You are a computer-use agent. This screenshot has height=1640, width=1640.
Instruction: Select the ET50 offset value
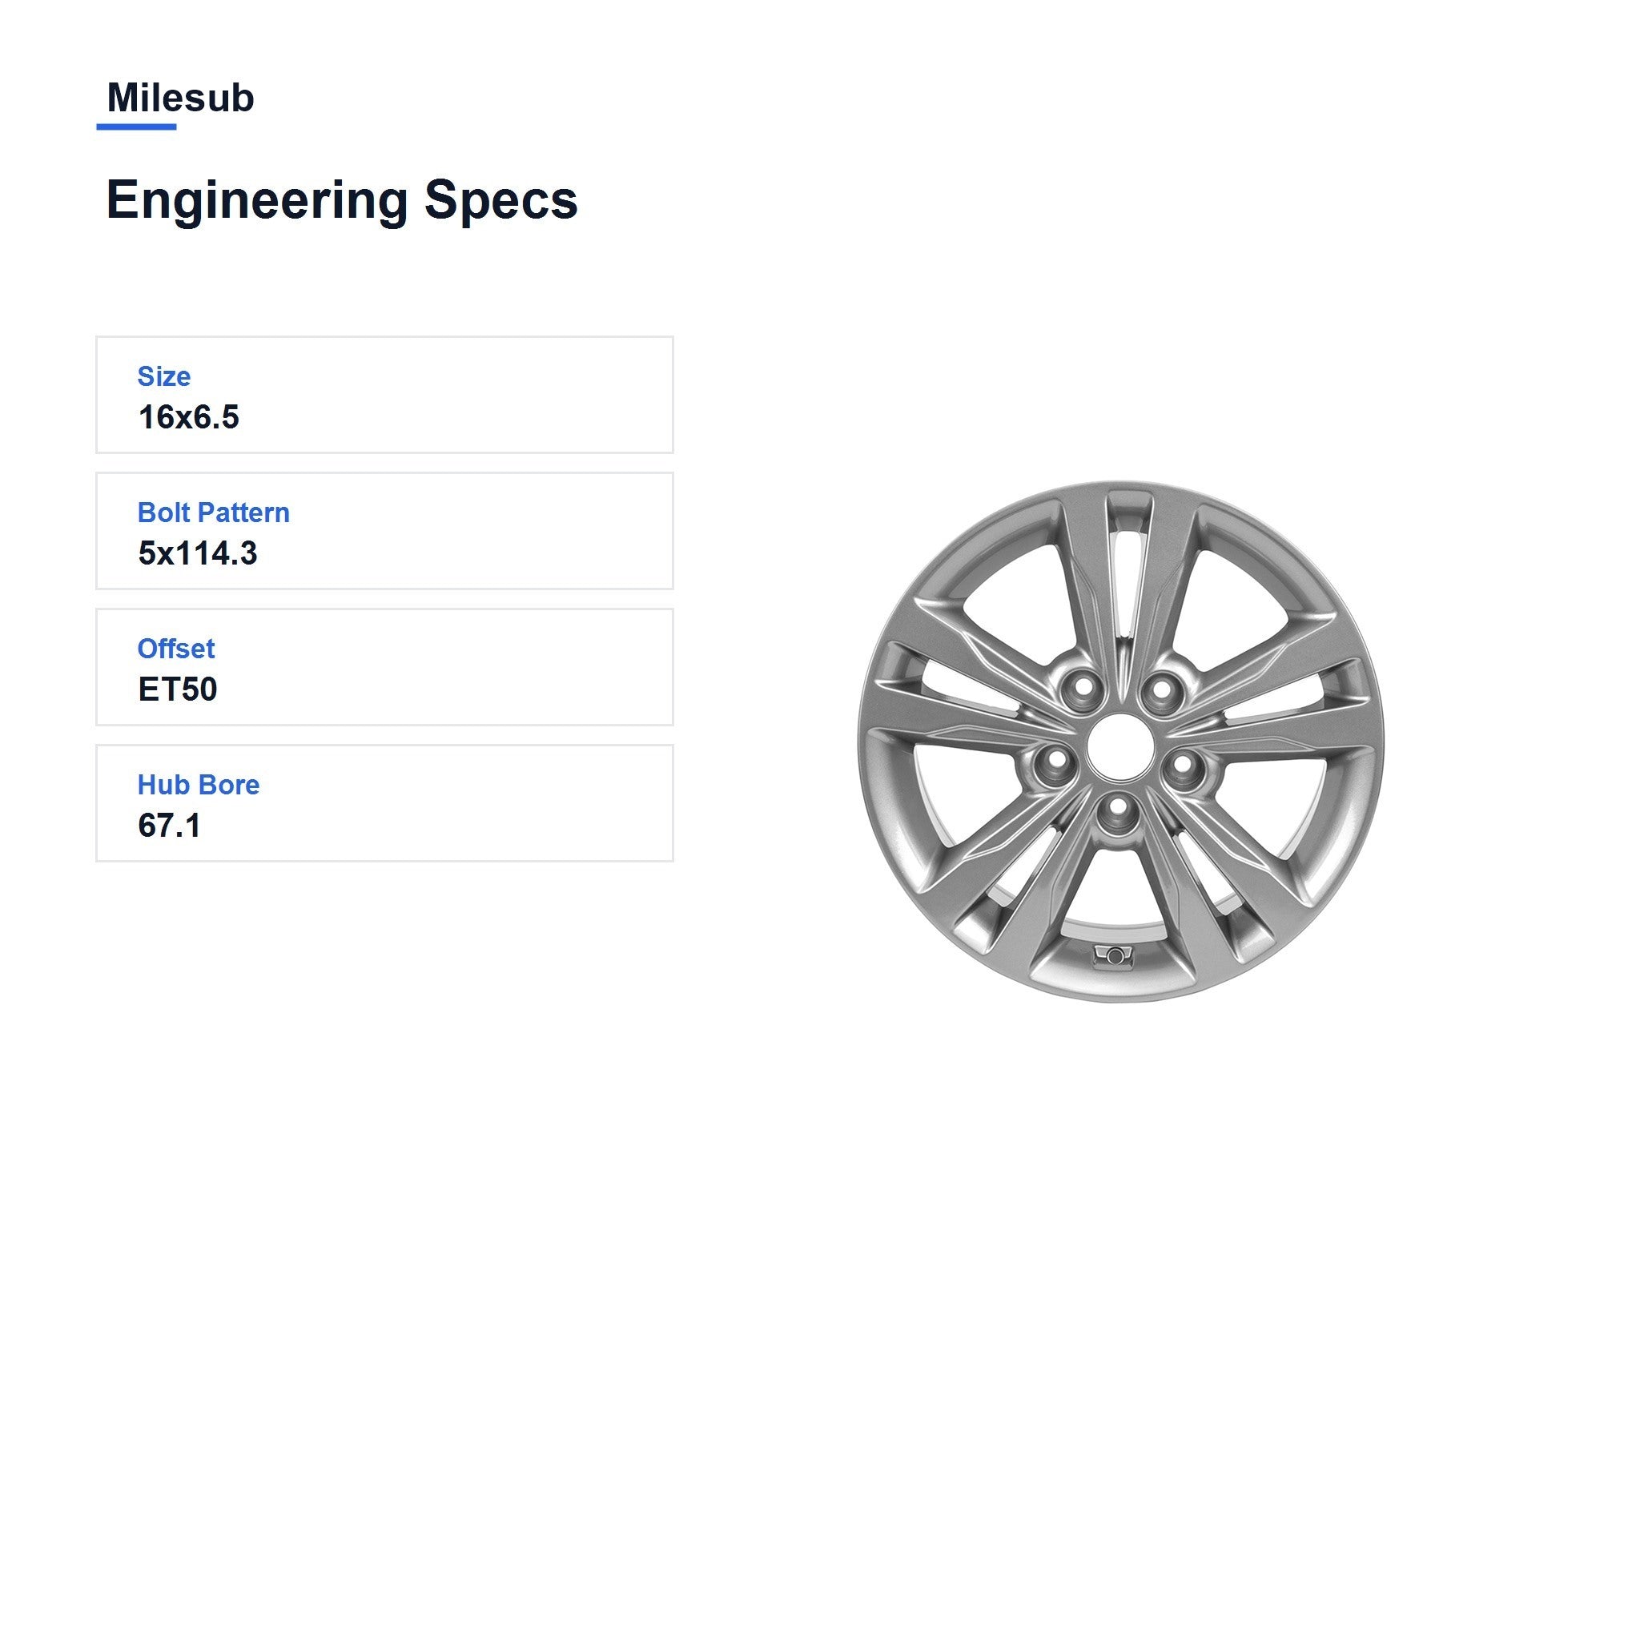[x=178, y=689]
